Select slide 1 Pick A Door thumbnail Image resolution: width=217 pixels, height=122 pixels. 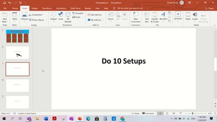pos(17,36)
